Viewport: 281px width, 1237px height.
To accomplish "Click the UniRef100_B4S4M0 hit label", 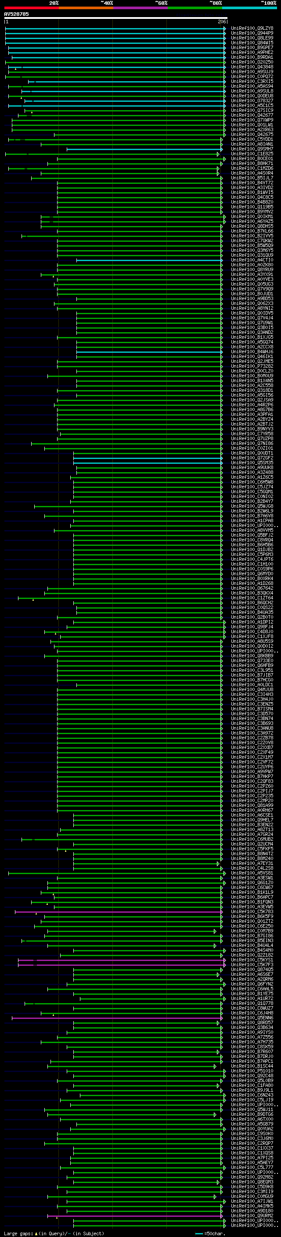I will pos(252,950).
